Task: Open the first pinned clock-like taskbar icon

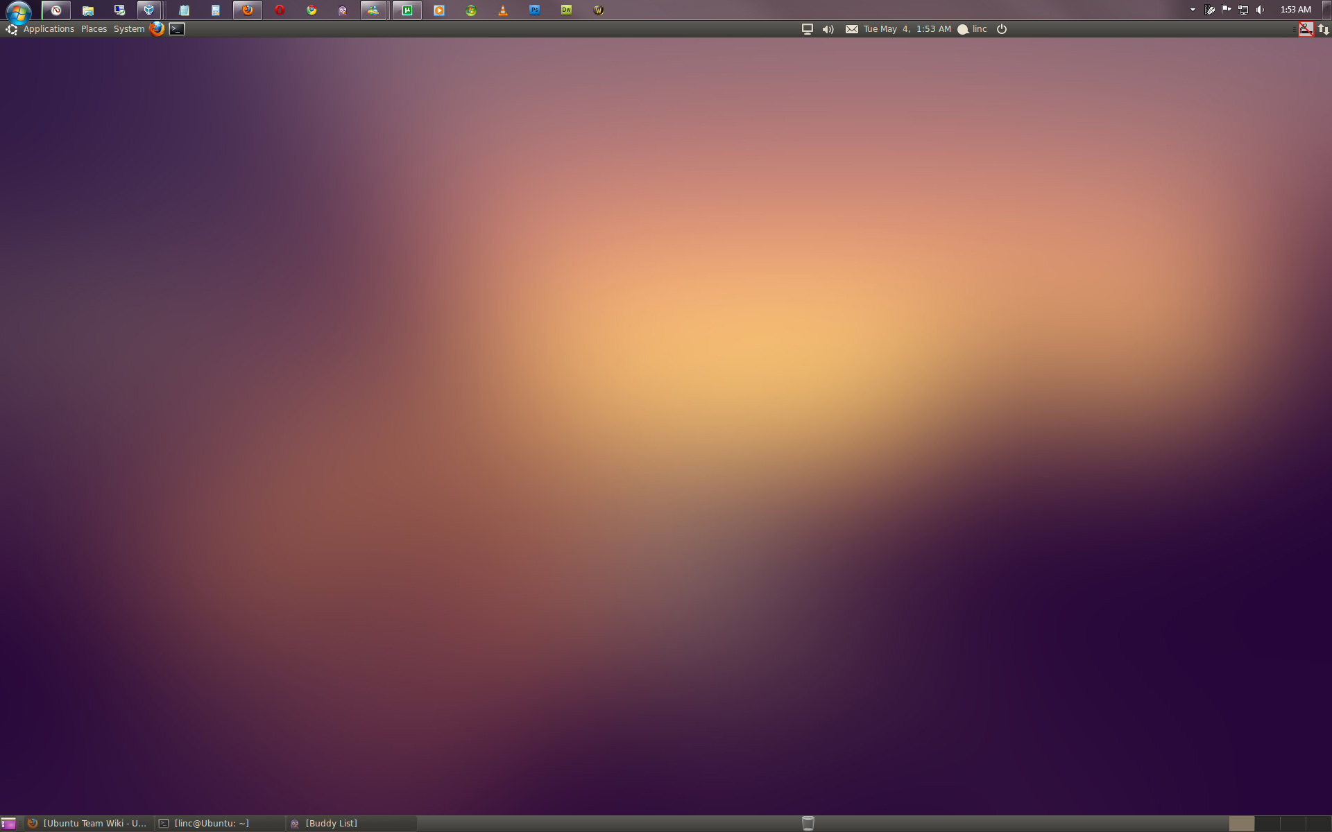Action: (x=56, y=10)
